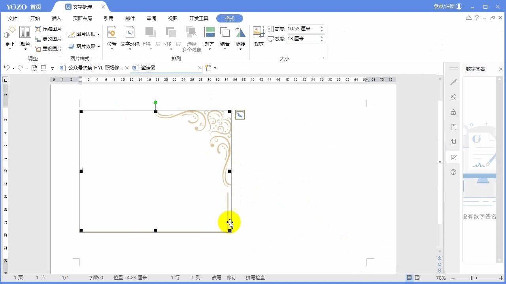
Task: Click the zoom slider in status bar
Action: (472, 278)
